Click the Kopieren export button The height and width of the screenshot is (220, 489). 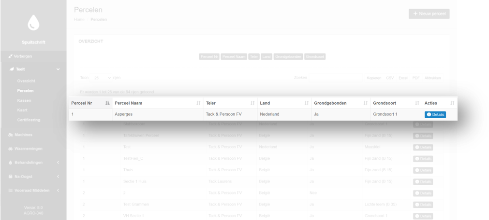pos(374,78)
